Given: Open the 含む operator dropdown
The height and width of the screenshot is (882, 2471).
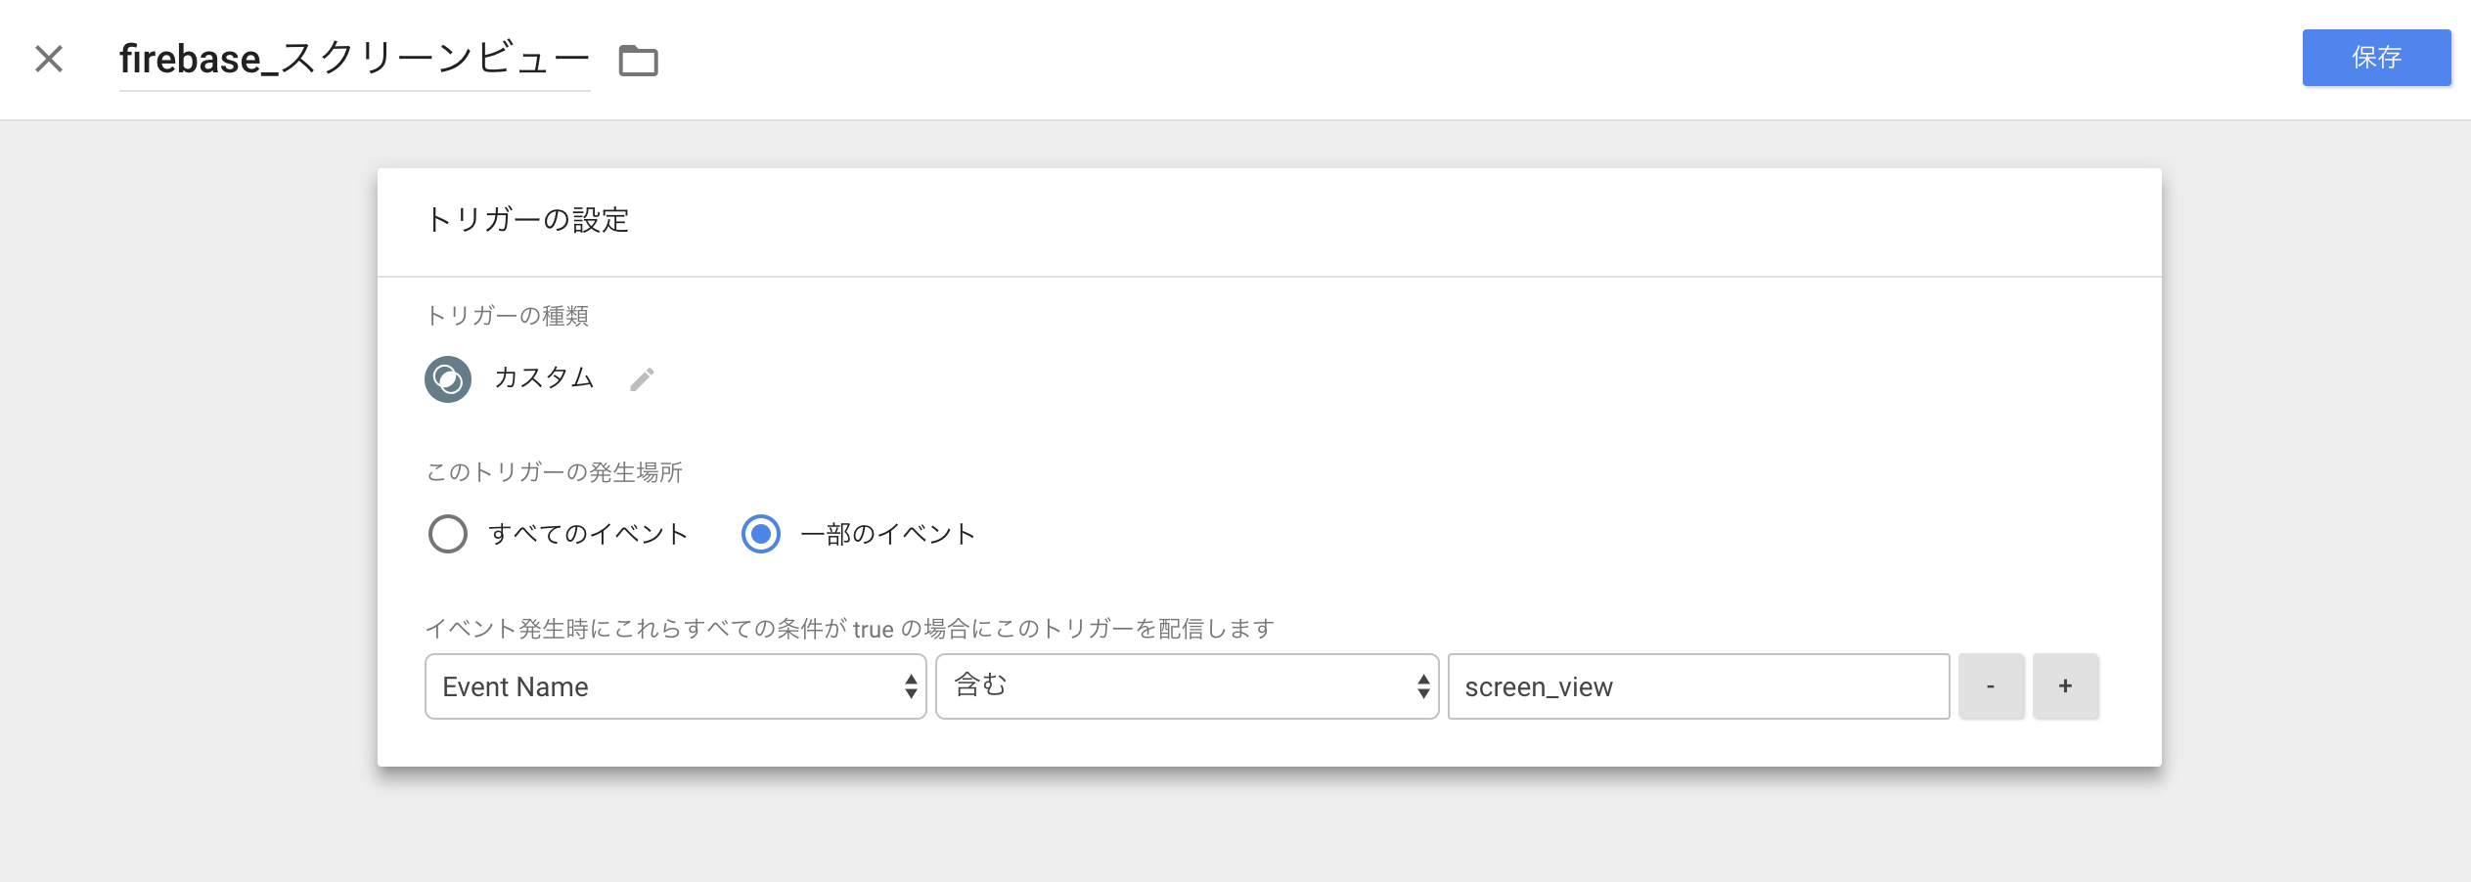Looking at the screenshot, I should [x=1186, y=685].
